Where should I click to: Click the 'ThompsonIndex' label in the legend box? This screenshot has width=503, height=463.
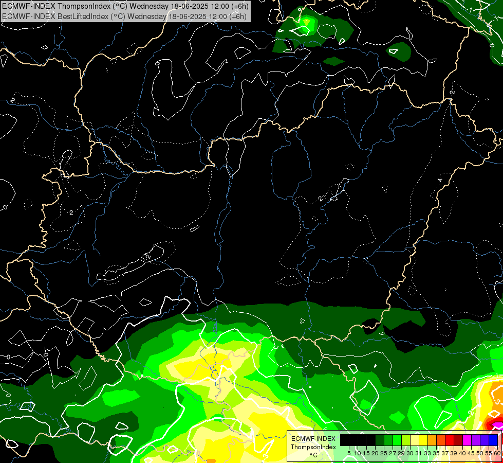(x=313, y=447)
